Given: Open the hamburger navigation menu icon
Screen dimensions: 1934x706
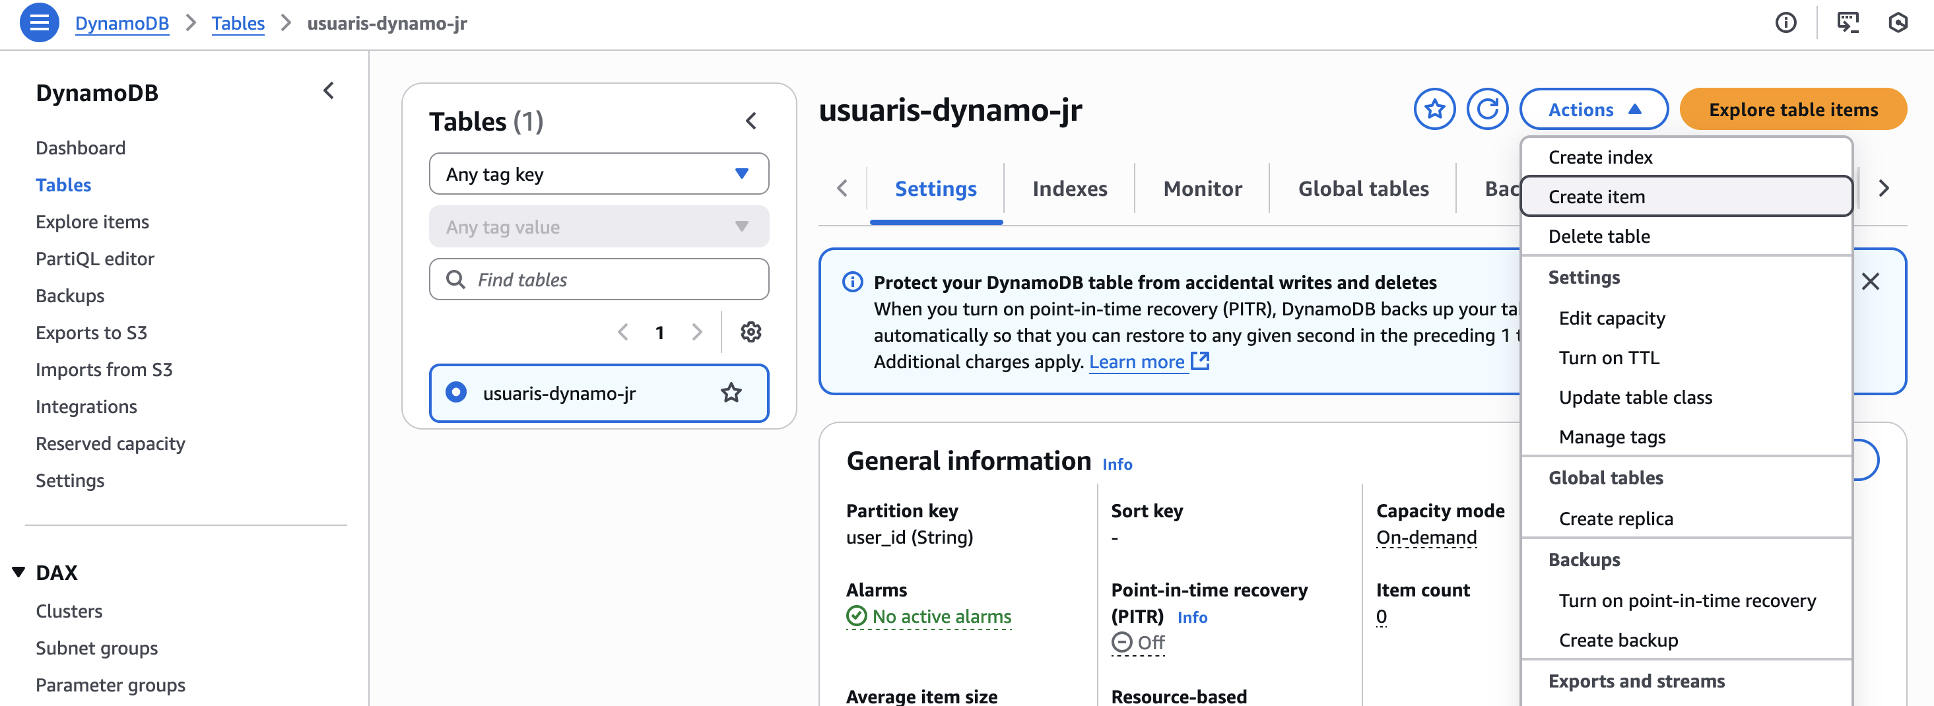Looking at the screenshot, I should [39, 22].
